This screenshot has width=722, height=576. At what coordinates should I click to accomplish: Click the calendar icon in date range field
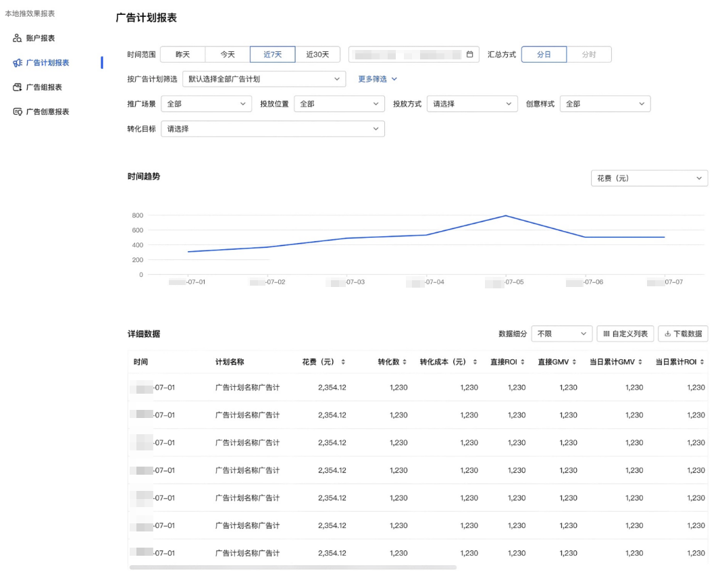469,55
